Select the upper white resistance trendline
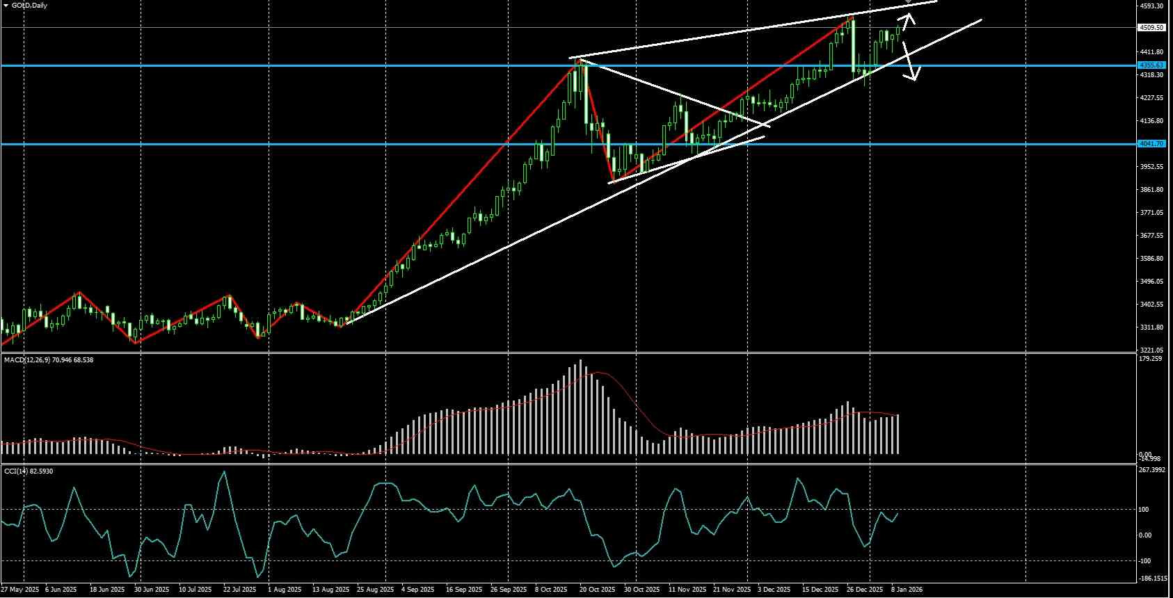 pyautogui.click(x=753, y=30)
